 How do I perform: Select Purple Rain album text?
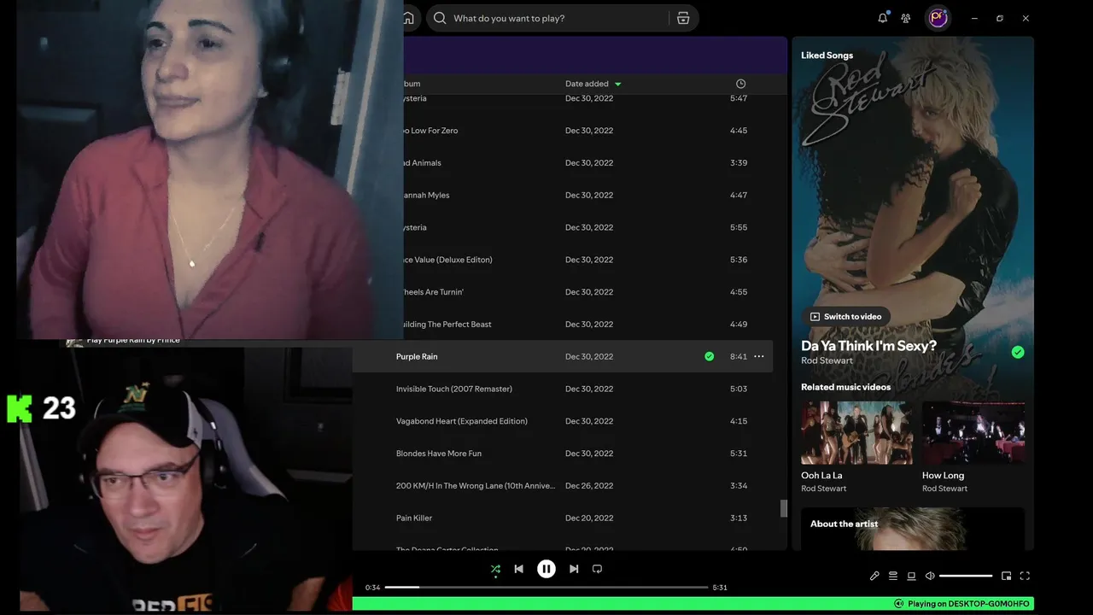pyautogui.click(x=417, y=356)
